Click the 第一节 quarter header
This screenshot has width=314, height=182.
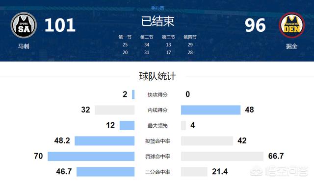click(x=125, y=37)
